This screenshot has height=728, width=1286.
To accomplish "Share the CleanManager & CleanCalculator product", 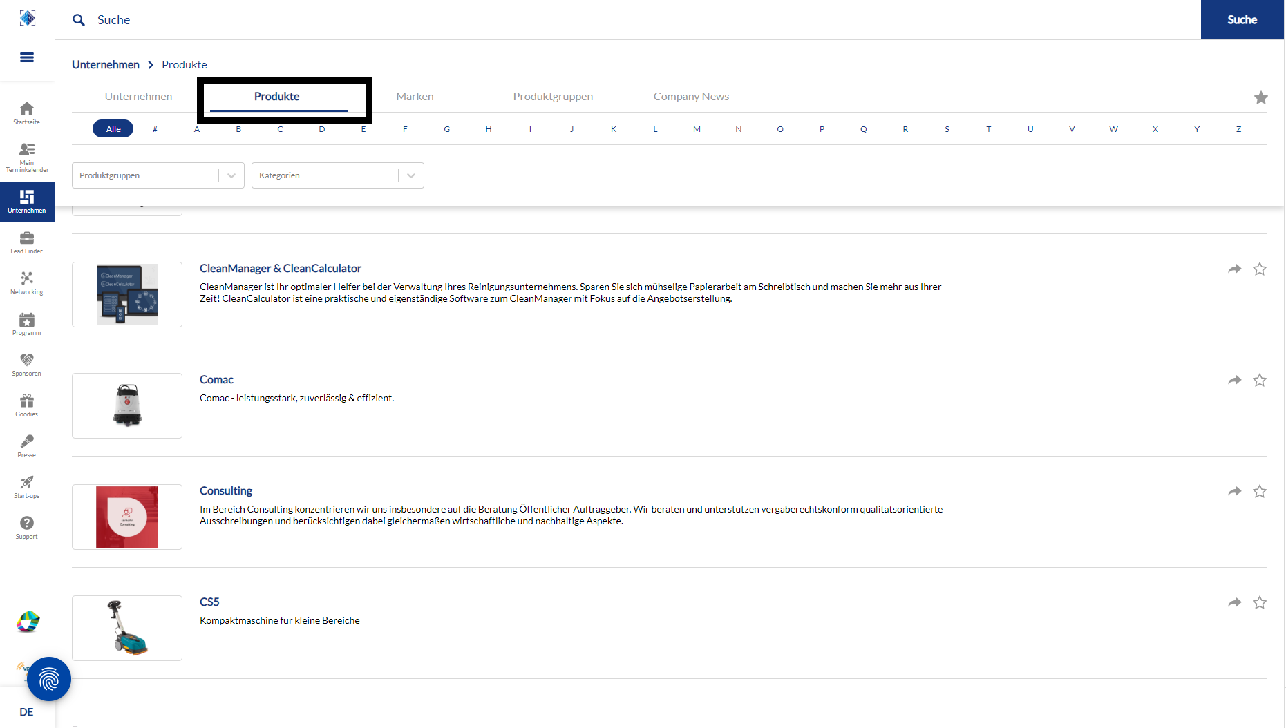I will [1235, 269].
